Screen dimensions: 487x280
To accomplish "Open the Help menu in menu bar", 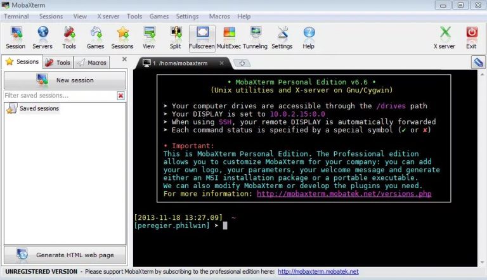I will coord(244,16).
